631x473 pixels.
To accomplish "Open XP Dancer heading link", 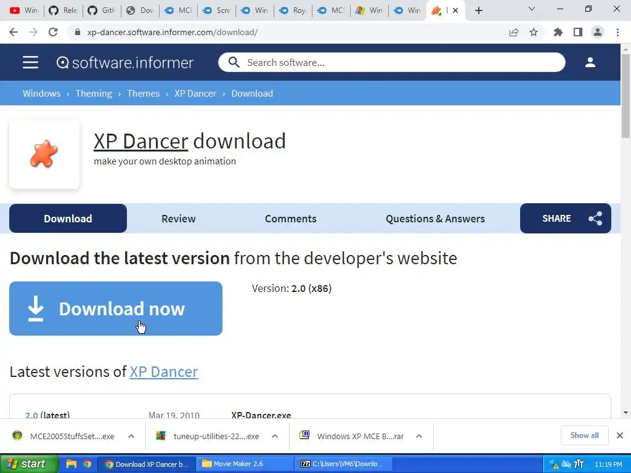I will [141, 141].
